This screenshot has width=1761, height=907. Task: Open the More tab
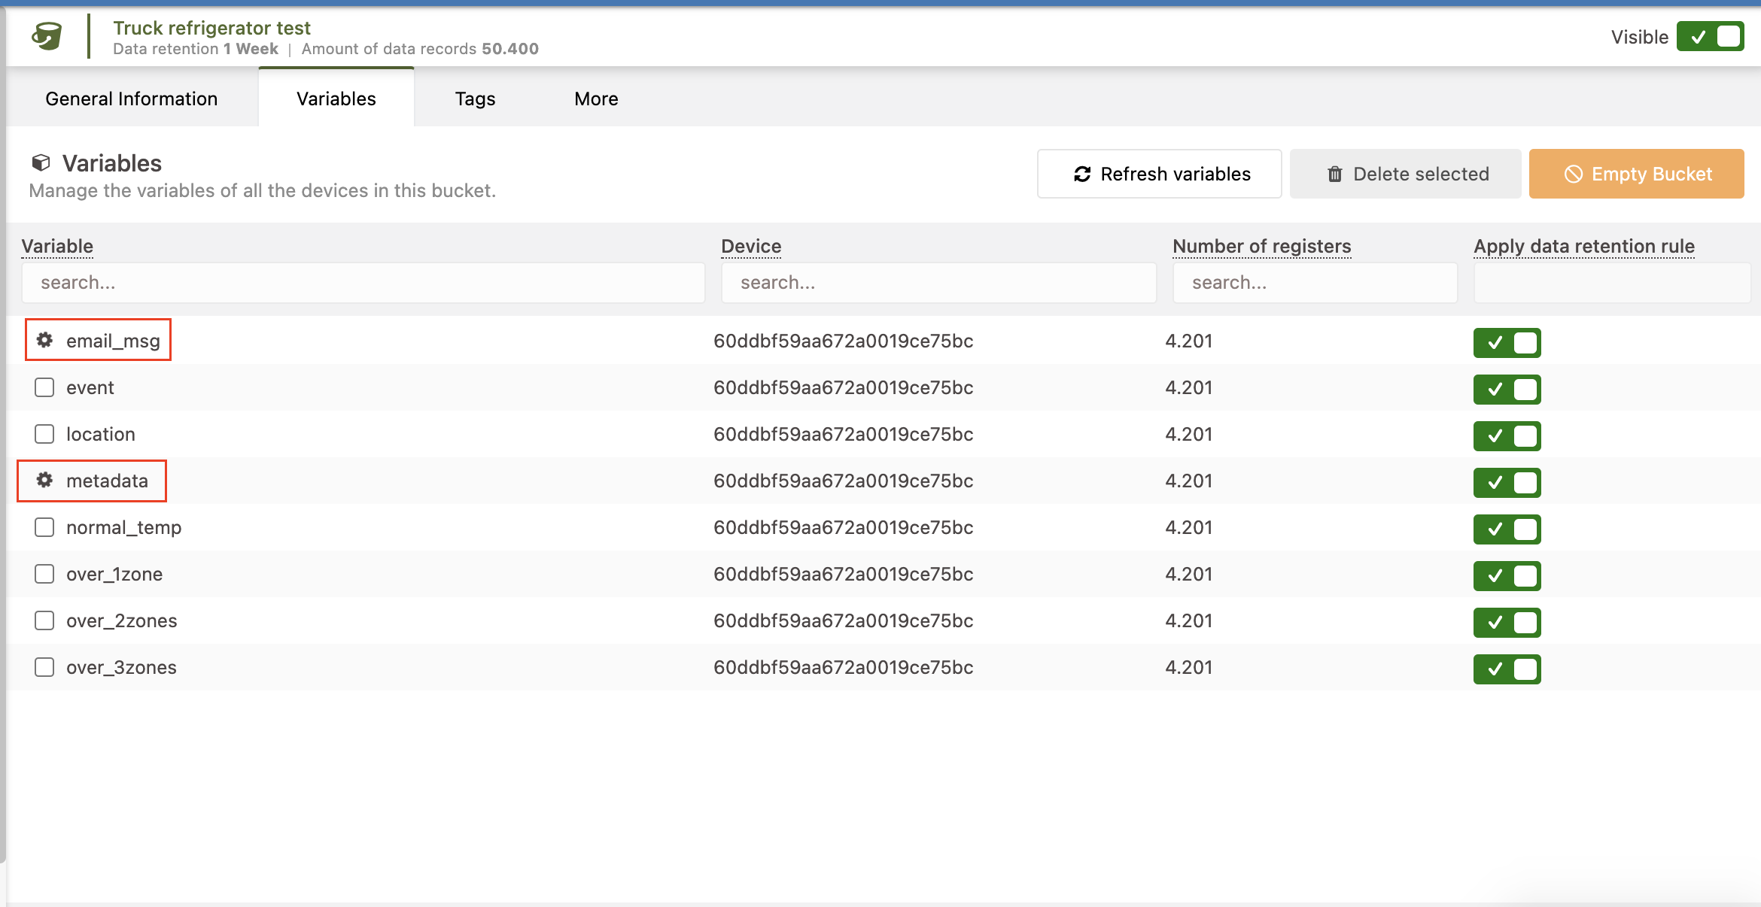(596, 99)
